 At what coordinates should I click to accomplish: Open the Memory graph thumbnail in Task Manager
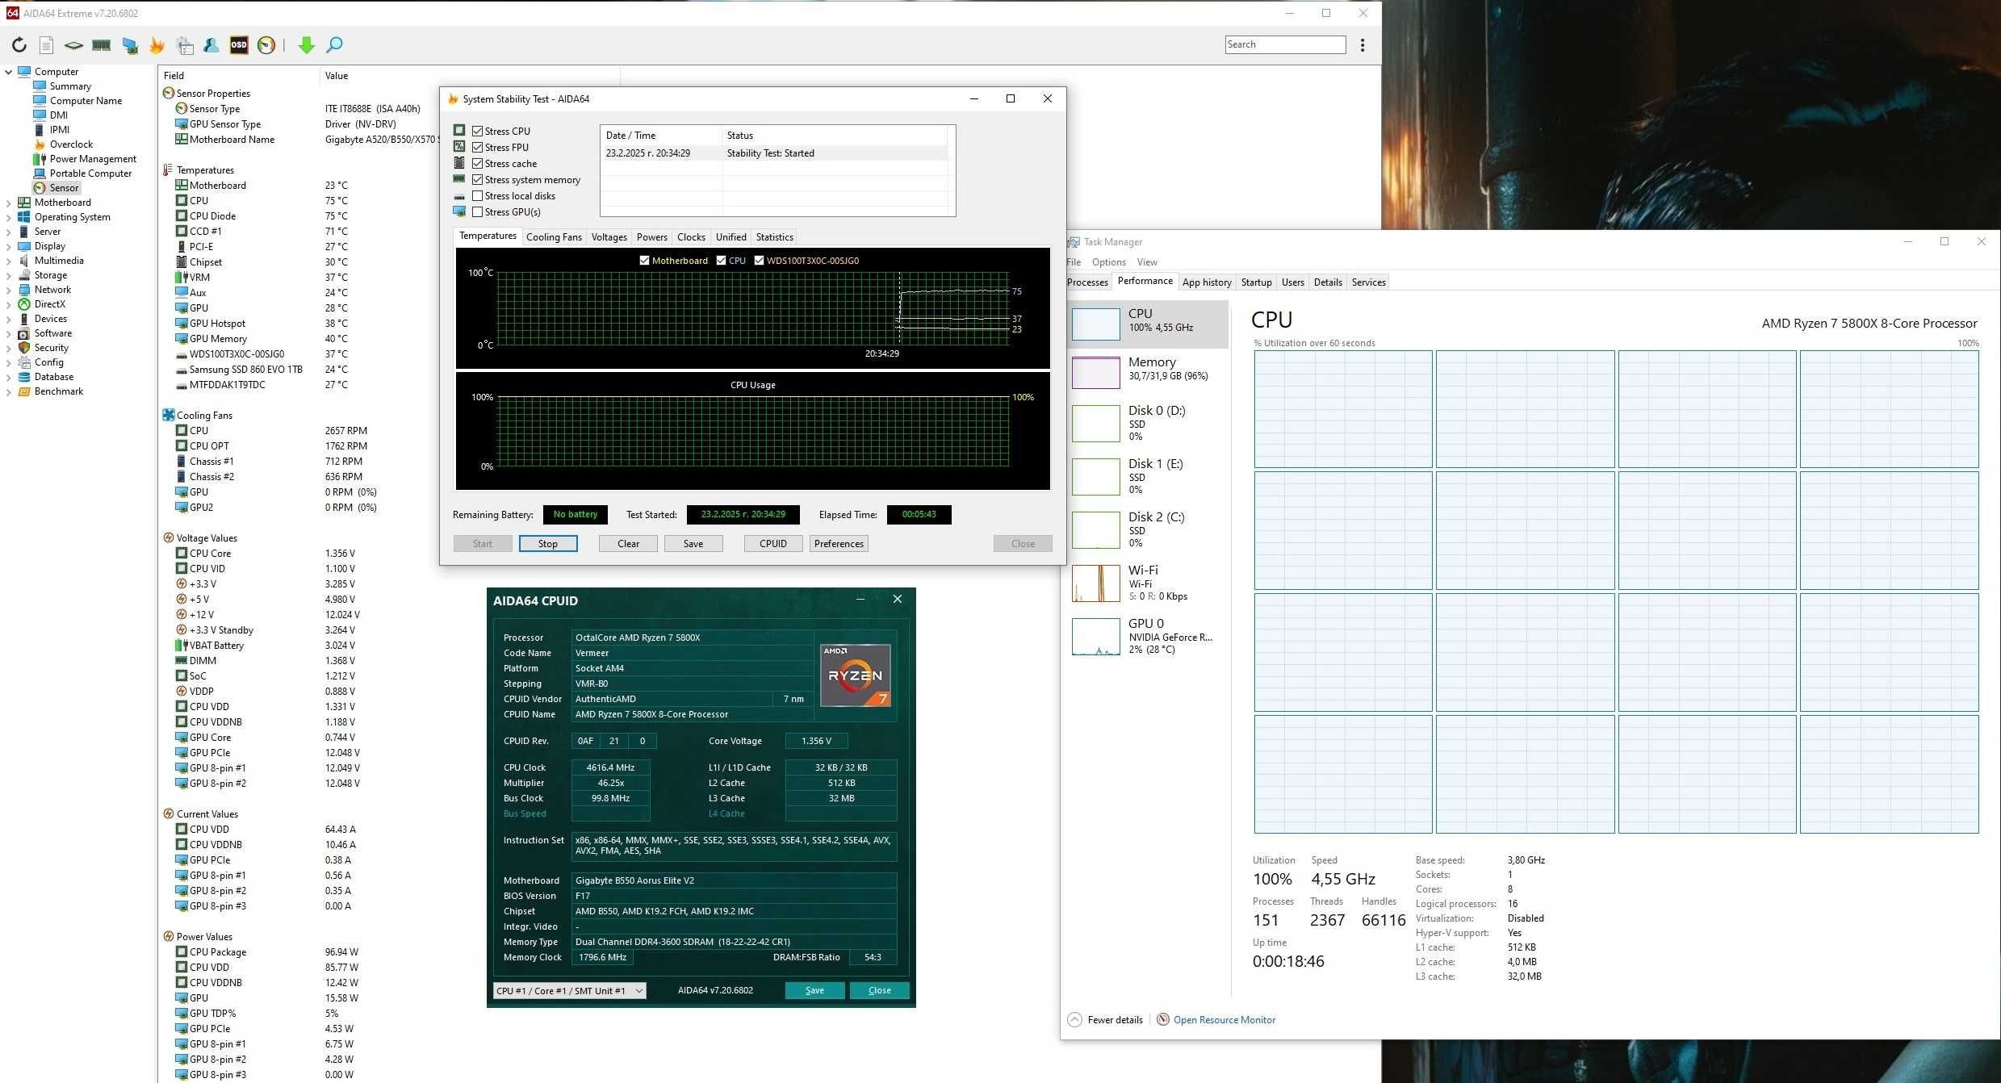point(1096,372)
